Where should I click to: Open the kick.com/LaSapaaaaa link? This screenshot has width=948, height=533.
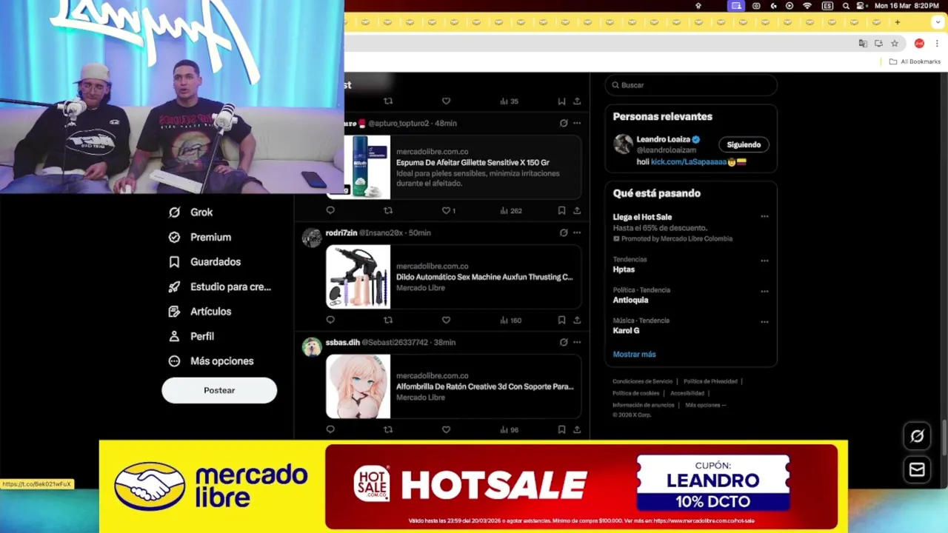coord(689,161)
